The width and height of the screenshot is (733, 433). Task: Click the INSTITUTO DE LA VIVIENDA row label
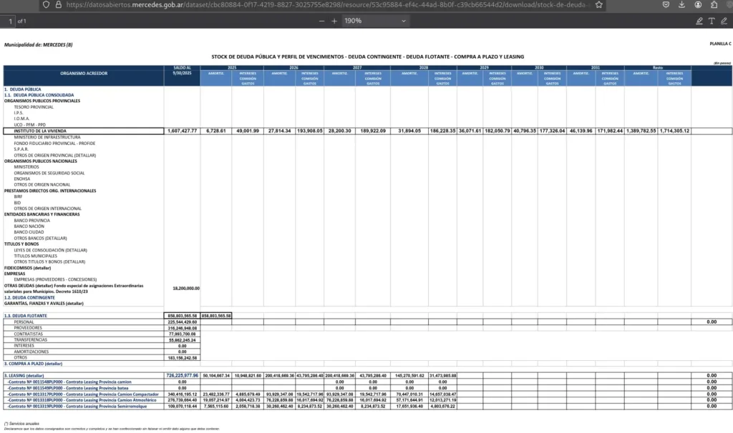tap(40, 131)
